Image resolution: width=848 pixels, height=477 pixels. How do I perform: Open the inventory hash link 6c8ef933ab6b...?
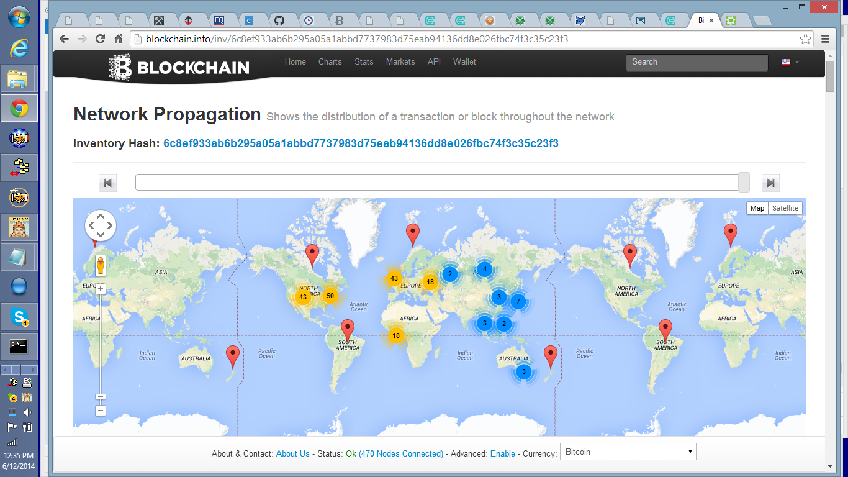coord(361,143)
